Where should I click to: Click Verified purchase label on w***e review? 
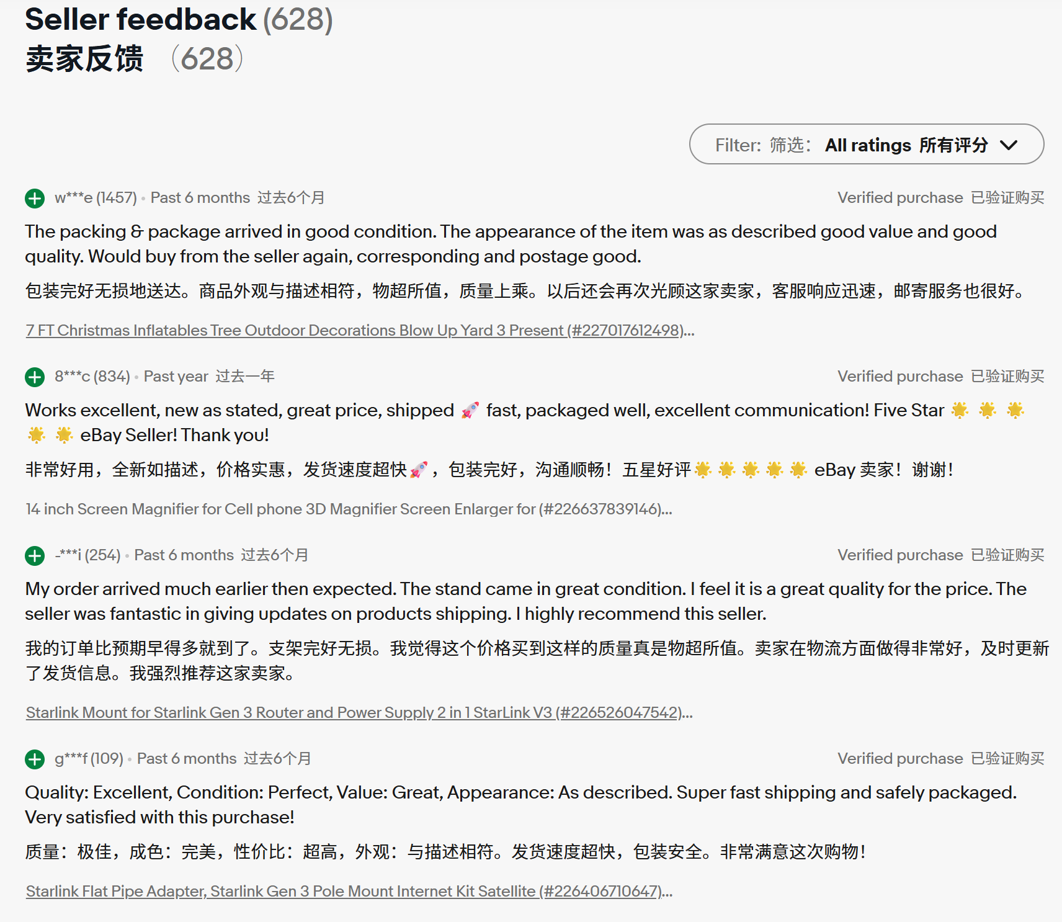(940, 198)
